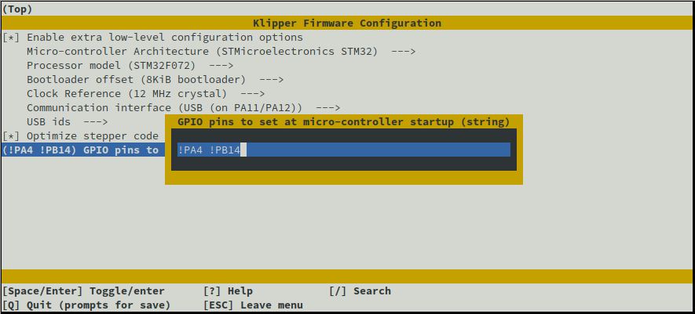Toggle the Optimize stepper code checkbox
Viewport: 695px width, 314px height.
[11, 136]
